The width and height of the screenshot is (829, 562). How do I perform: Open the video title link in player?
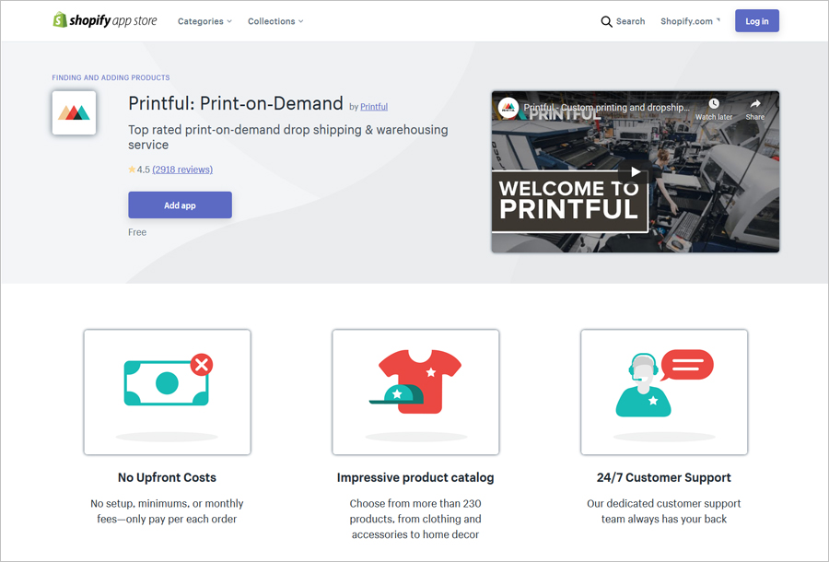(x=606, y=107)
